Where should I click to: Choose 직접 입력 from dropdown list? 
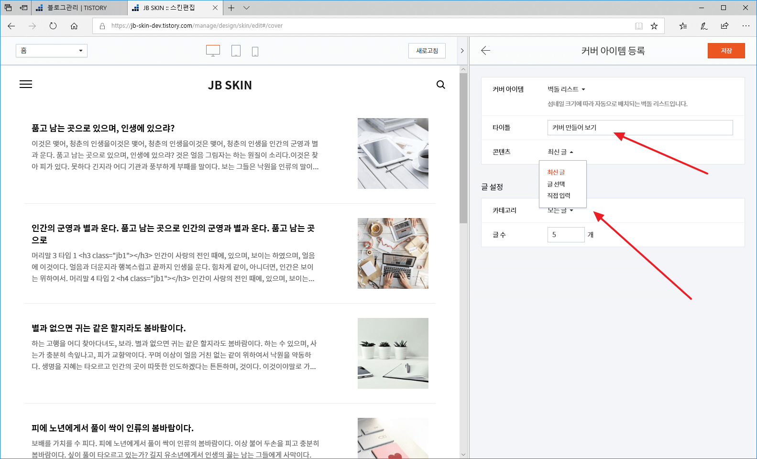(x=559, y=196)
